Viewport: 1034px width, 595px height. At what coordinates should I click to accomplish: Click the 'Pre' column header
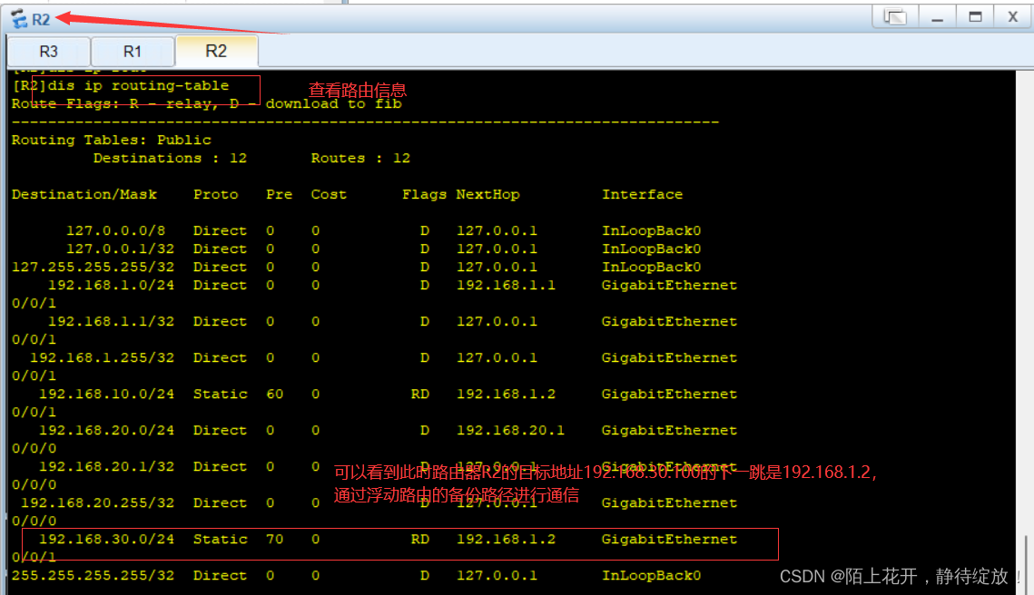point(279,194)
